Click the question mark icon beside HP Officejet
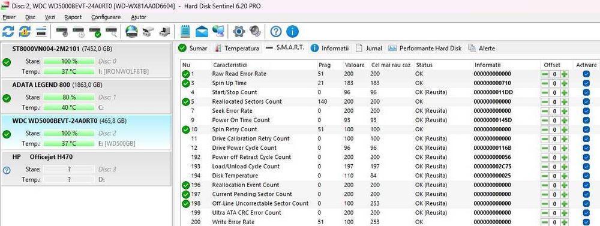 pos(7,170)
